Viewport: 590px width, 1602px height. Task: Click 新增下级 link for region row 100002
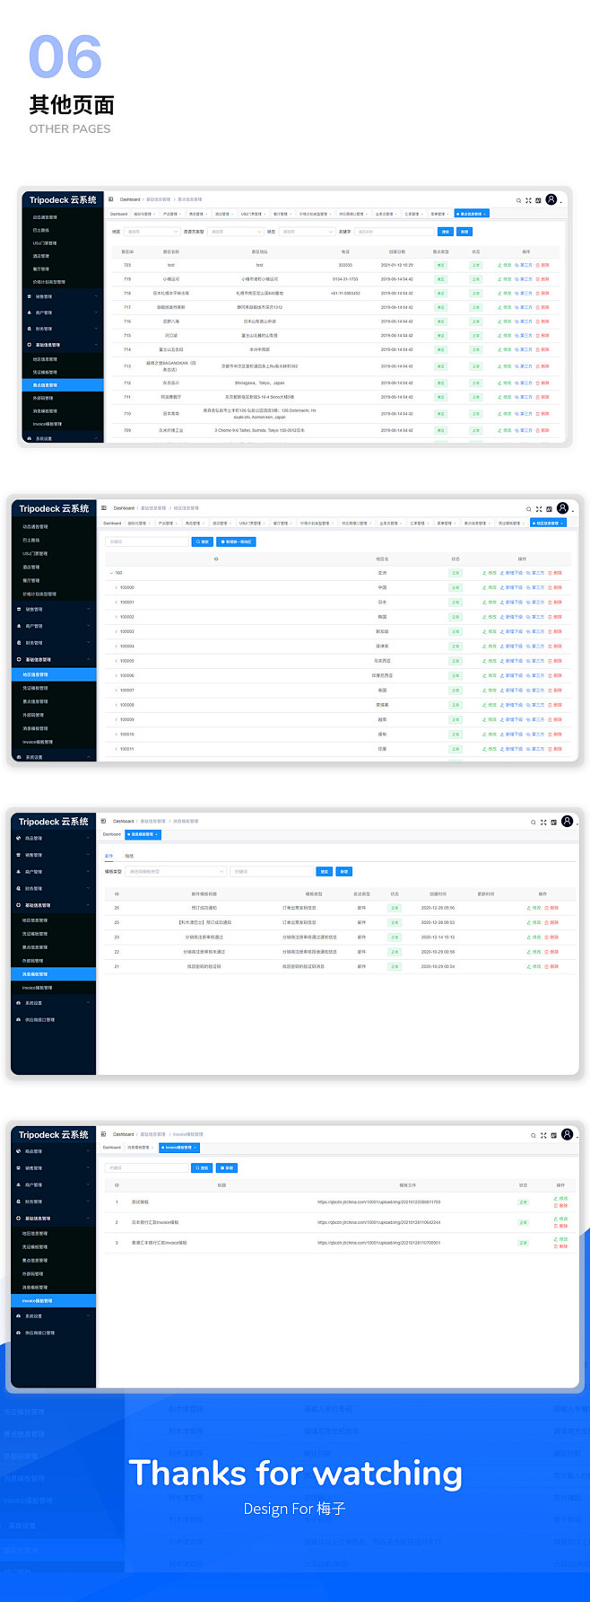click(x=512, y=617)
